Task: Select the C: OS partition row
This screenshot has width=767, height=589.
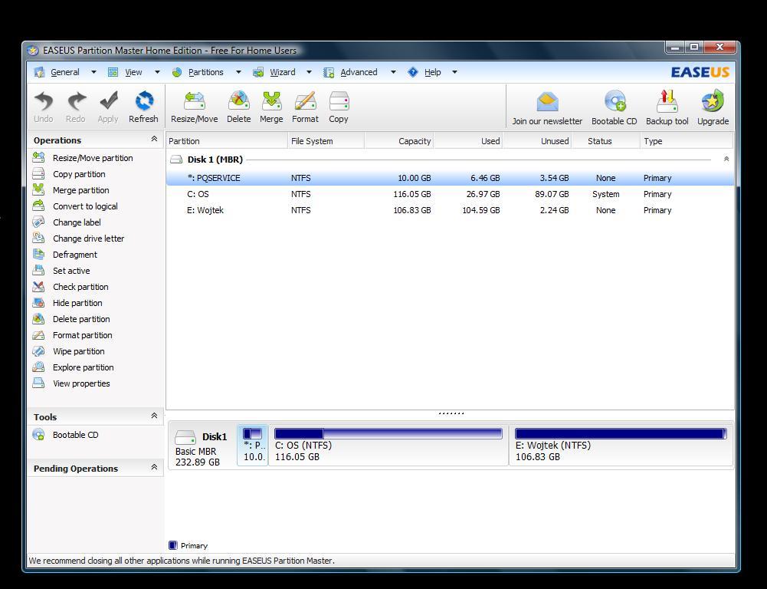Action: tap(450, 194)
